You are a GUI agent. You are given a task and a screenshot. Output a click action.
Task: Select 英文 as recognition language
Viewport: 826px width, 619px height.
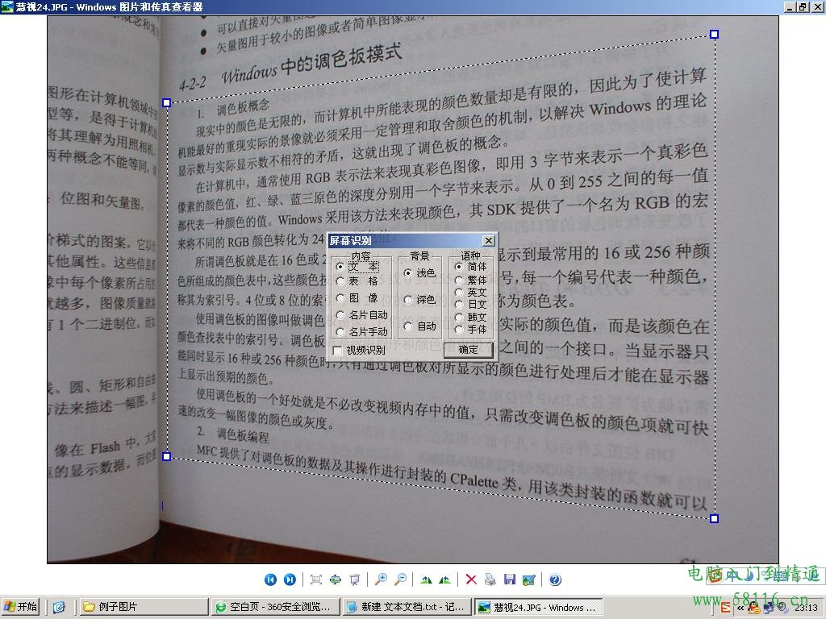pos(458,292)
